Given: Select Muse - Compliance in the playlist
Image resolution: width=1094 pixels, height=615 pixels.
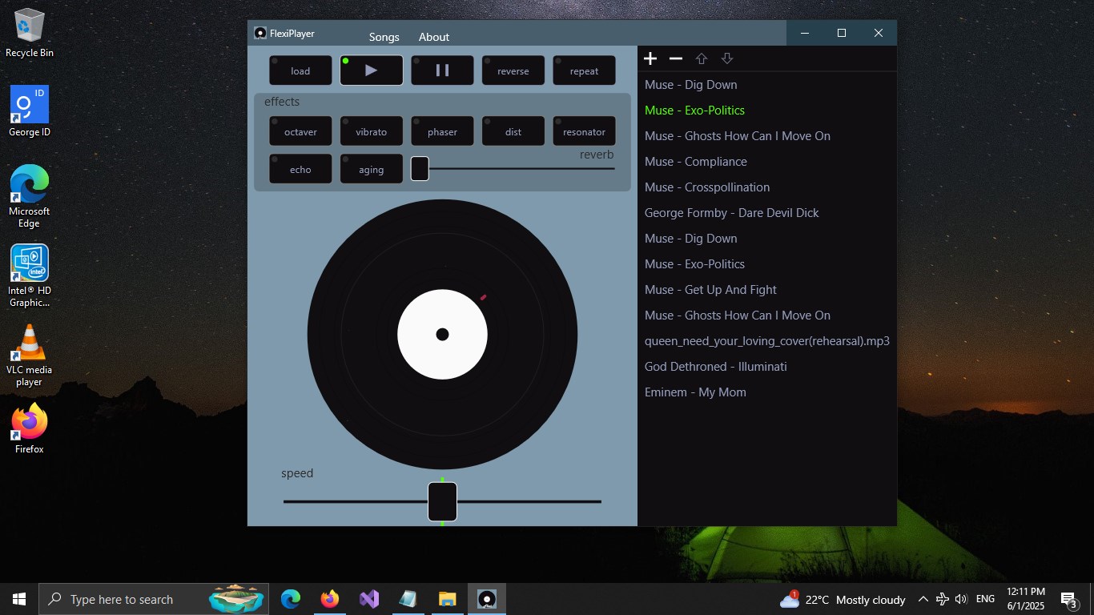Looking at the screenshot, I should tap(695, 161).
